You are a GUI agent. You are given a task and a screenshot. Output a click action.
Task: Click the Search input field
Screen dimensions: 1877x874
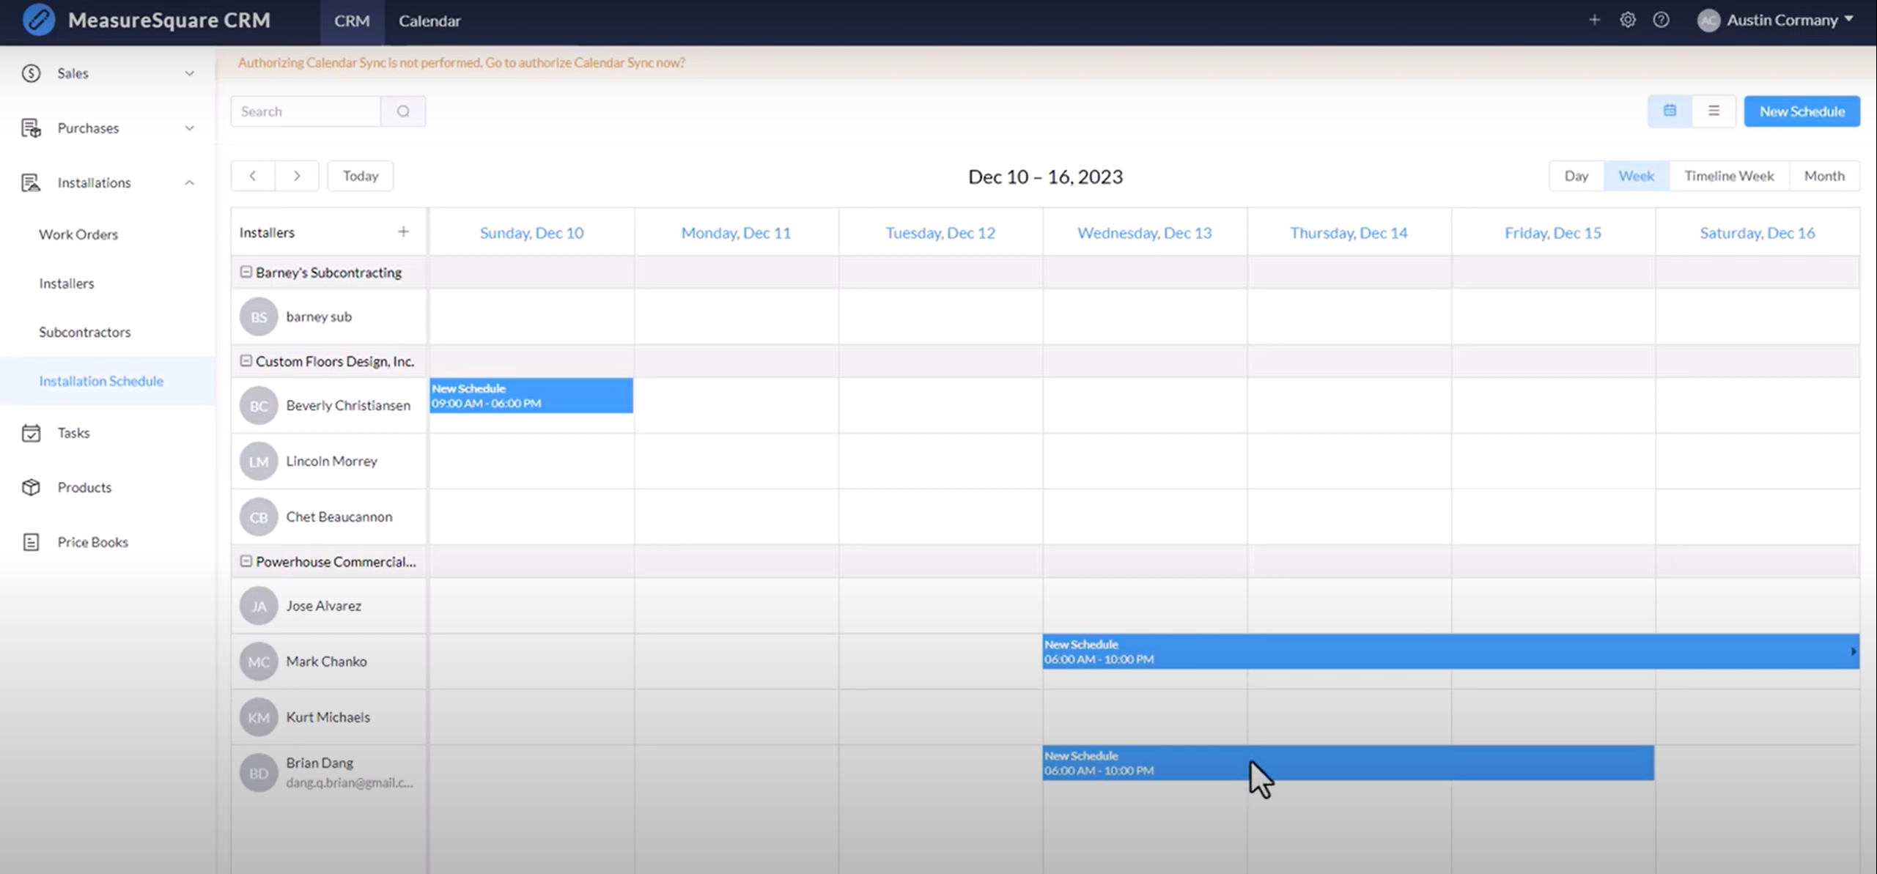tap(306, 111)
